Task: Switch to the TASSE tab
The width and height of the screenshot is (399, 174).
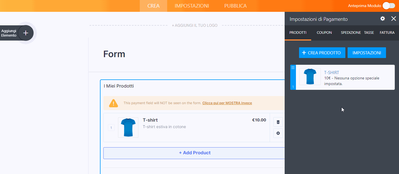Action: (369, 33)
